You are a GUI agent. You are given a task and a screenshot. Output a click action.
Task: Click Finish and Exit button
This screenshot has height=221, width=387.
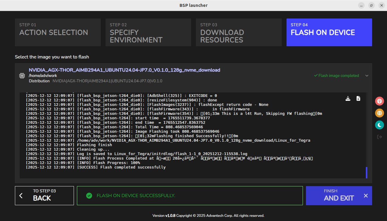coord(339,196)
